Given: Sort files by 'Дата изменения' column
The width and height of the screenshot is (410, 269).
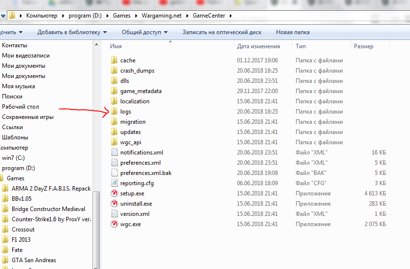Looking at the screenshot, I should coord(258,46).
